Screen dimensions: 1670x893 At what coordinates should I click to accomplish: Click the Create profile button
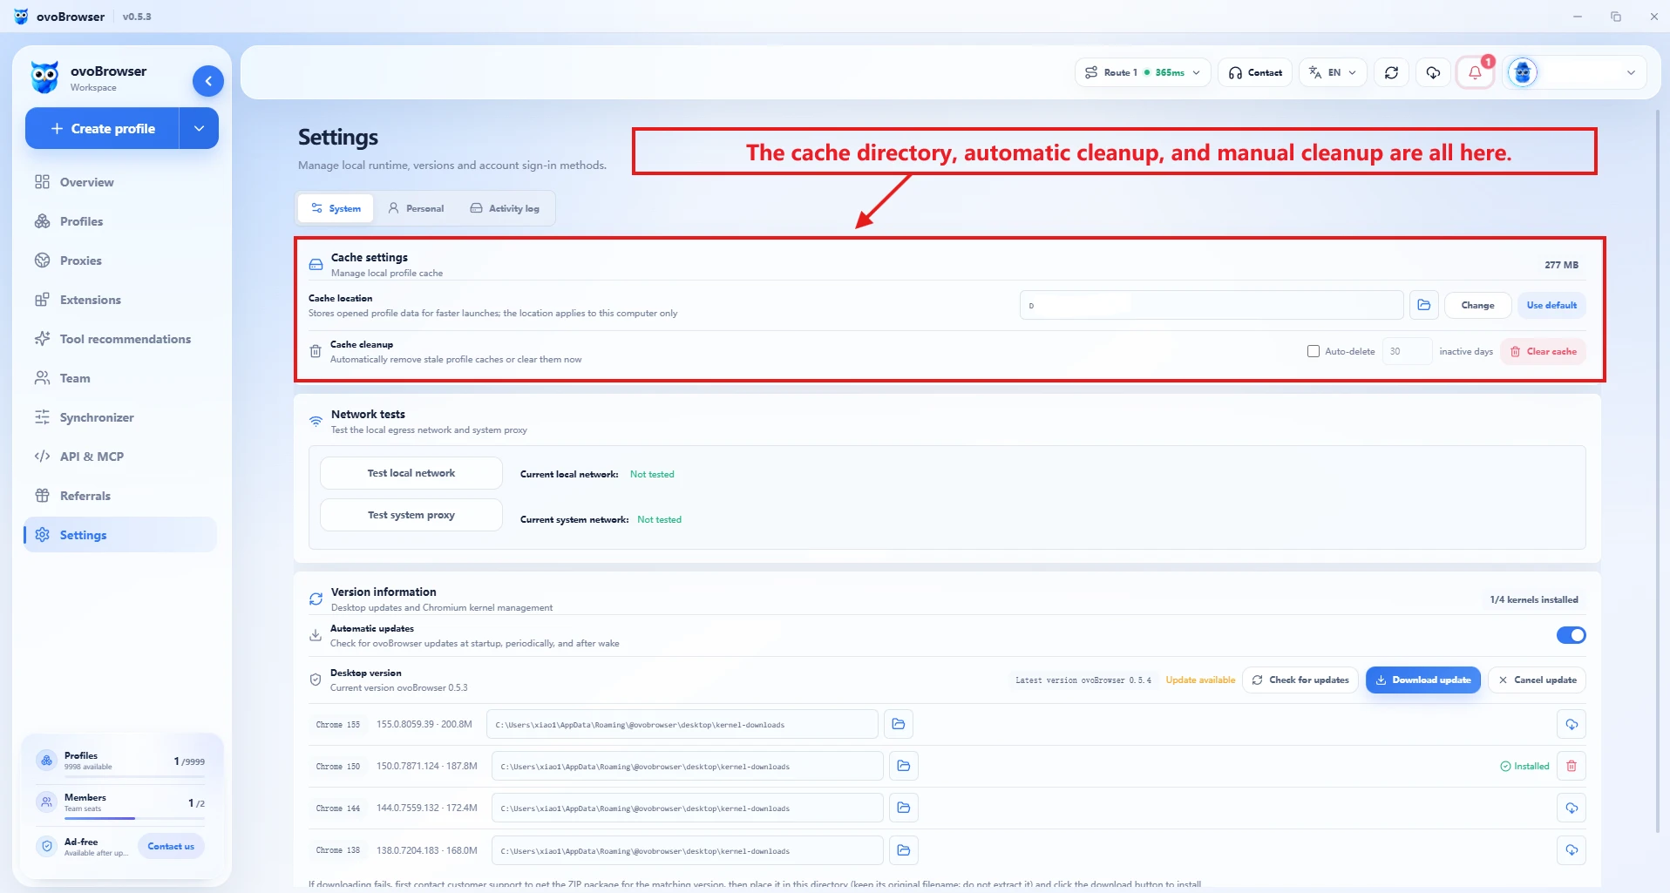coord(102,128)
